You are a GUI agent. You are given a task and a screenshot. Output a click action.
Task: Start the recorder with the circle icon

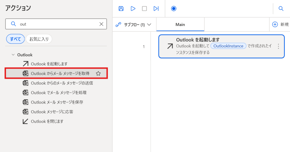click(x=174, y=8)
